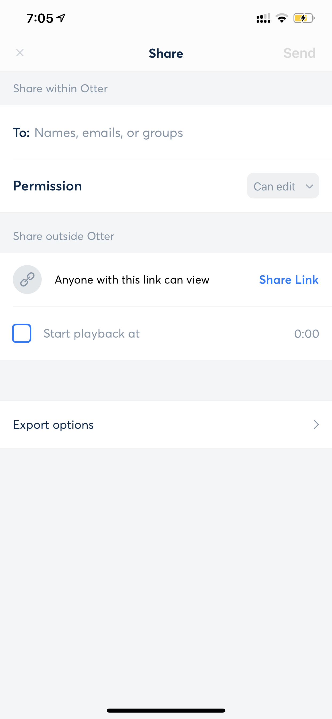Tap the battery charging icon
Screen dimensions: 332x719
(304, 18)
